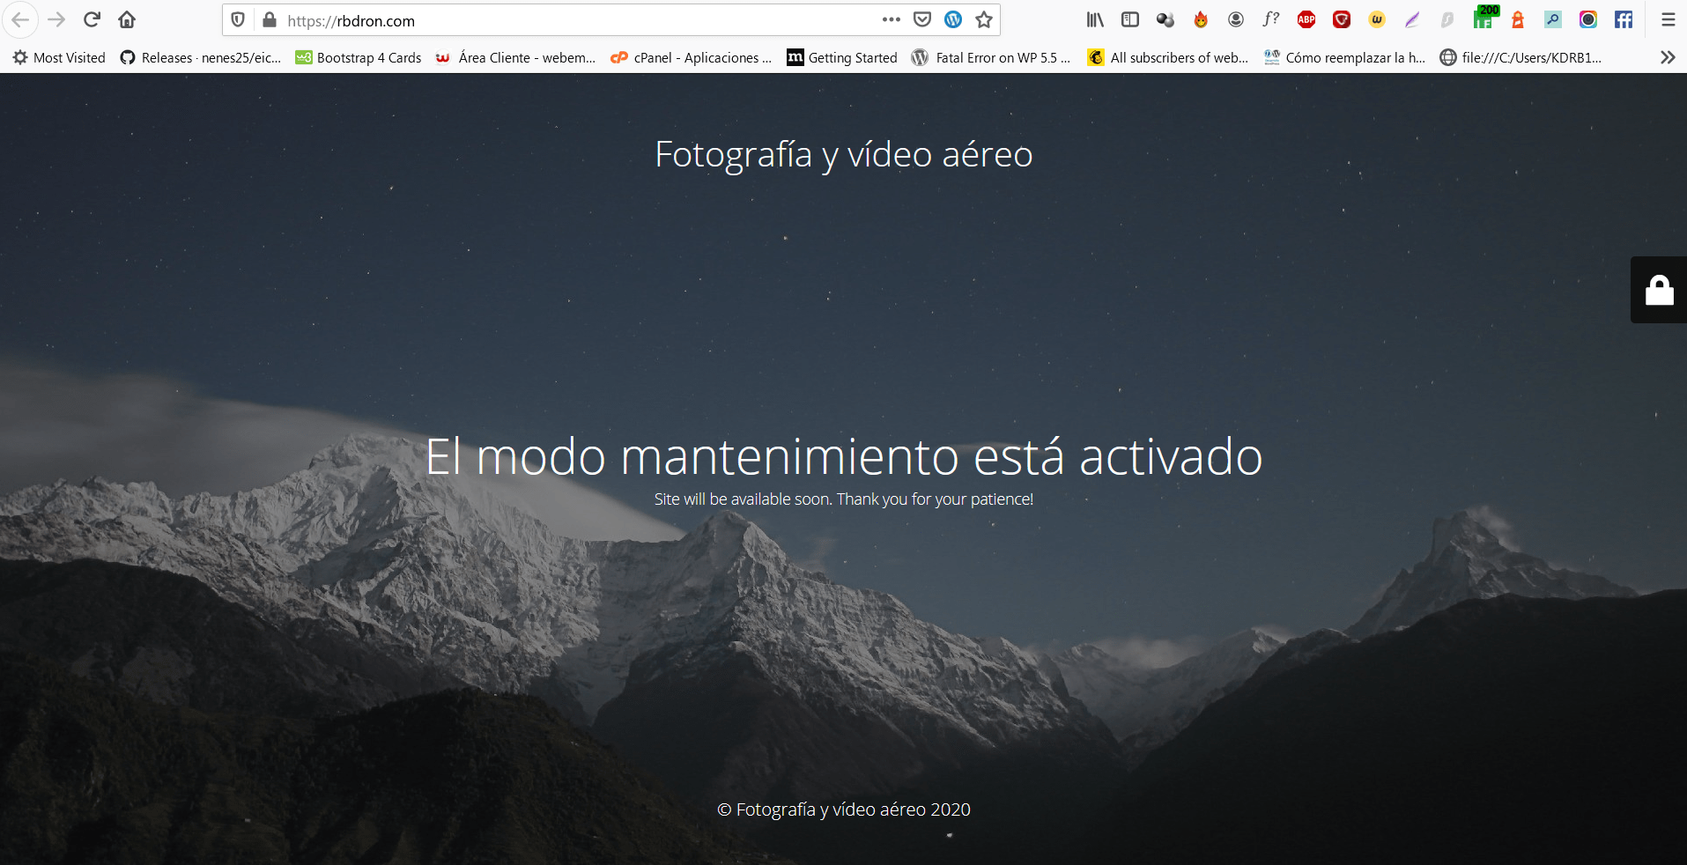Save page to Pocket
Screen dimensions: 1687x865
922,19
